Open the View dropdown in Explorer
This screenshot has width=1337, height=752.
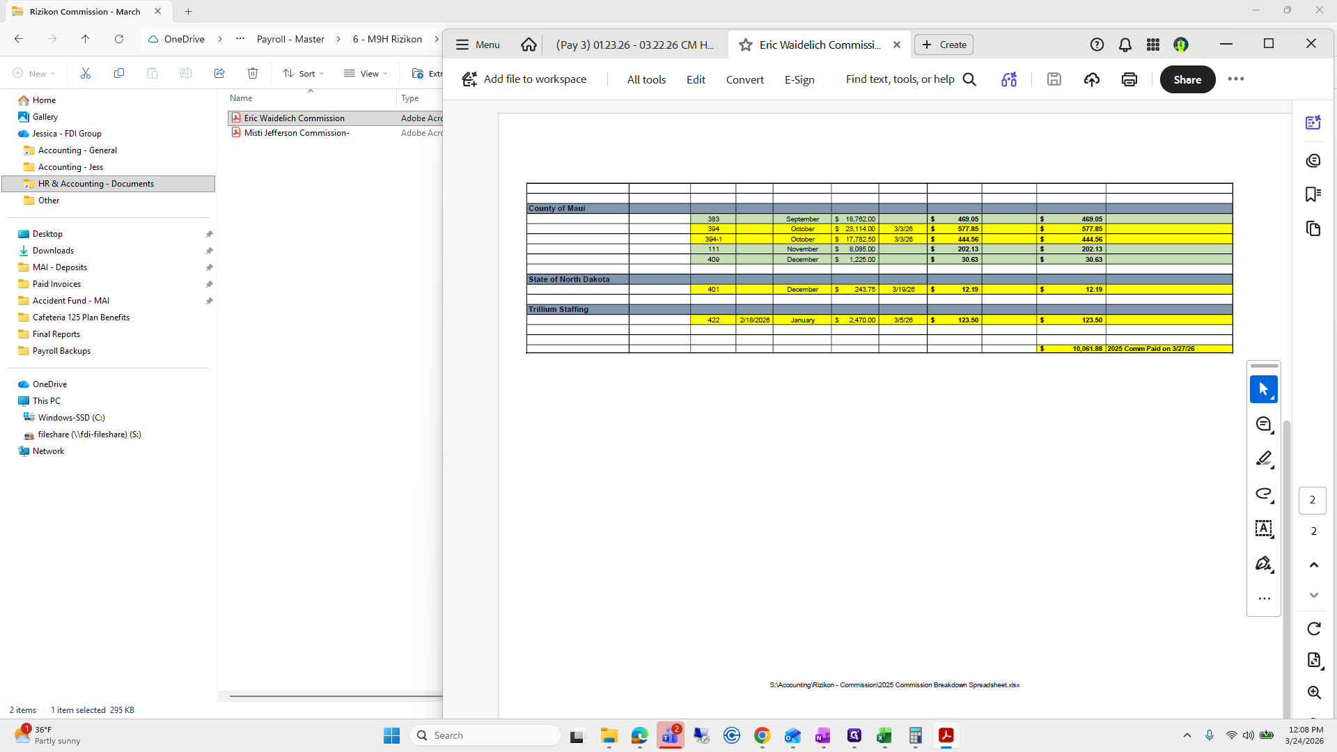[366, 73]
